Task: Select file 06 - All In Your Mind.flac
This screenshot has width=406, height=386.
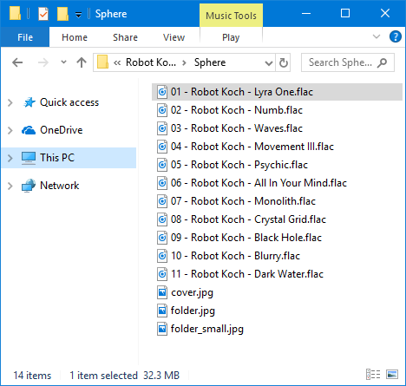Action: tap(259, 183)
